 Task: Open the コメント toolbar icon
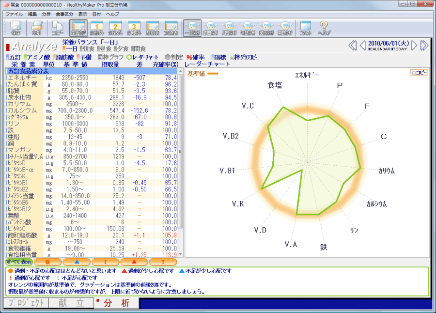(306, 28)
